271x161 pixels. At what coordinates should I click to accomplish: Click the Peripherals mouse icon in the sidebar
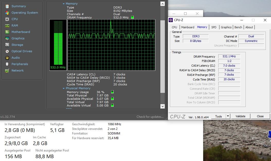[7, 64]
